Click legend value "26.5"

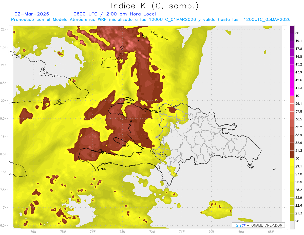tap(299, 182)
